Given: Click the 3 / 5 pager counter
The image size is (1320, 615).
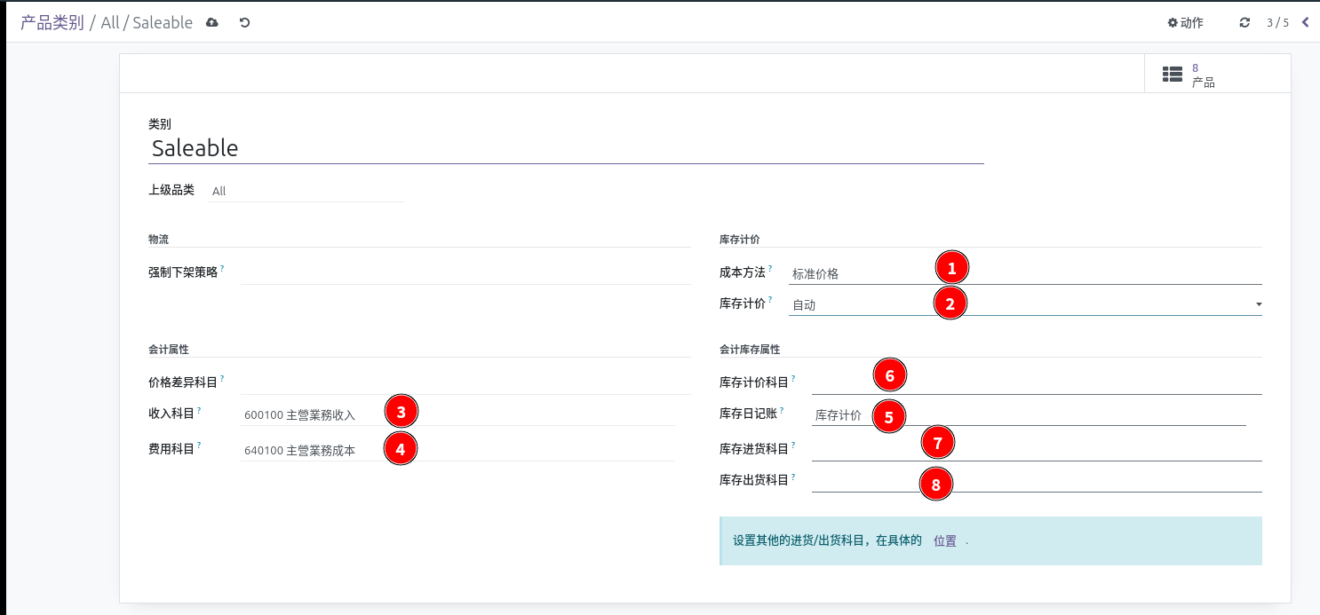Looking at the screenshot, I should click(1277, 22).
